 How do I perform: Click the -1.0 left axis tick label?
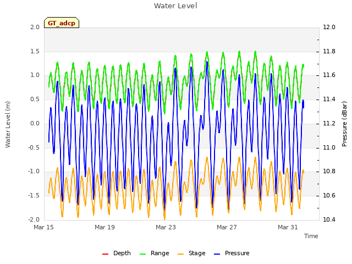(34, 172)
